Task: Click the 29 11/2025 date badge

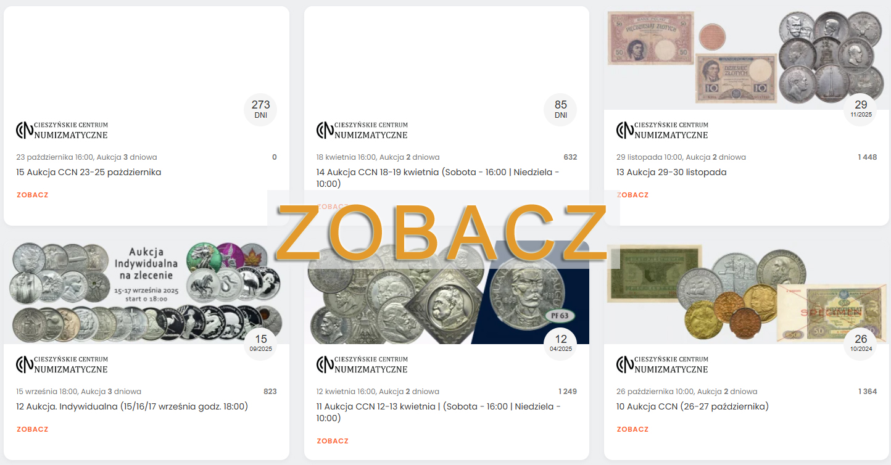Action: point(861,109)
